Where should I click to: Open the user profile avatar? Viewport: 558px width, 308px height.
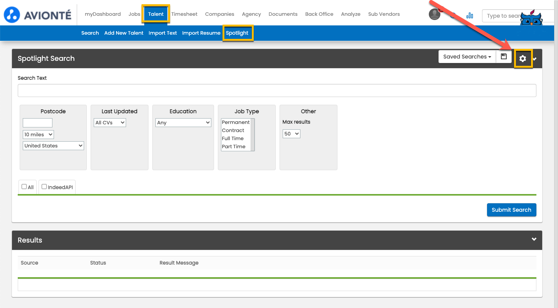pos(435,14)
